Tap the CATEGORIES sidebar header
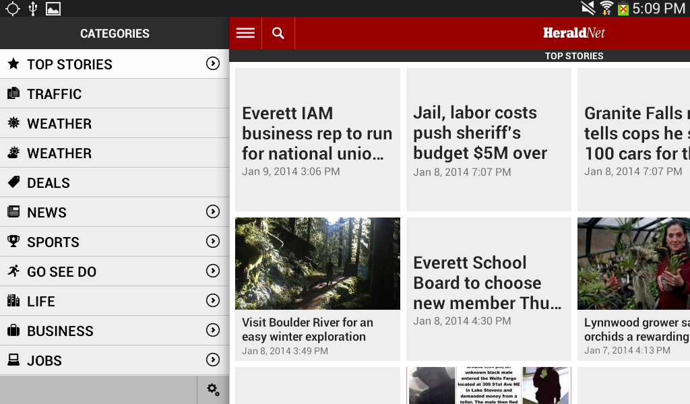Viewport: 690px width, 404px height. (x=115, y=33)
